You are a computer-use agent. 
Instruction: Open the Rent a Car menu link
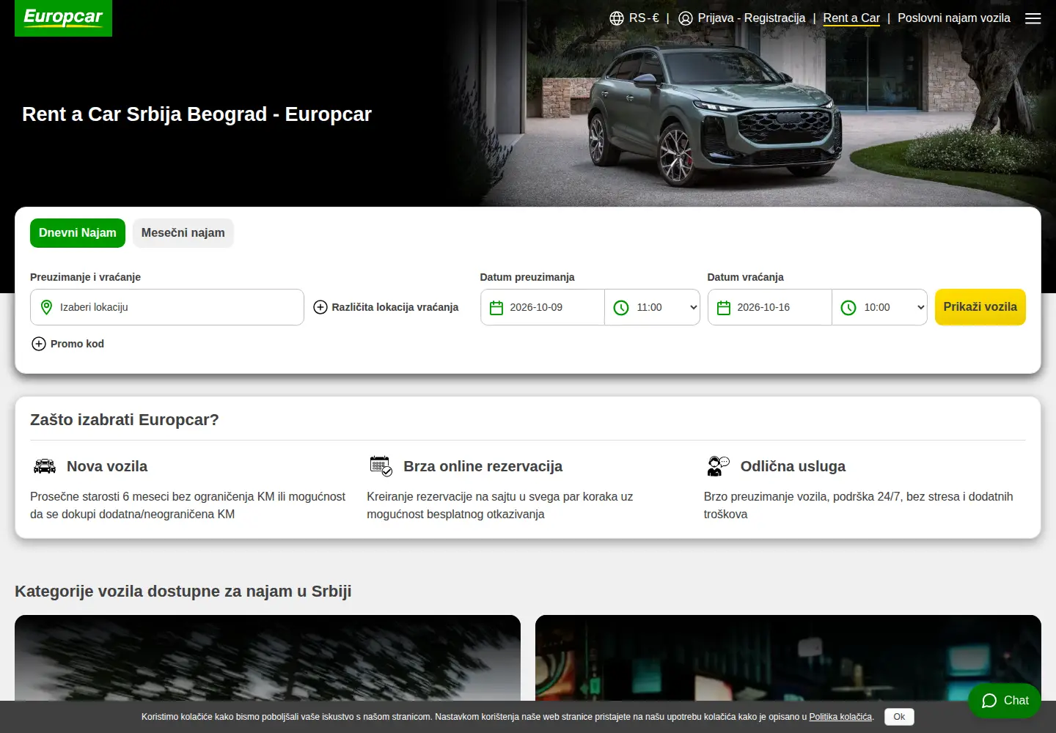(851, 18)
